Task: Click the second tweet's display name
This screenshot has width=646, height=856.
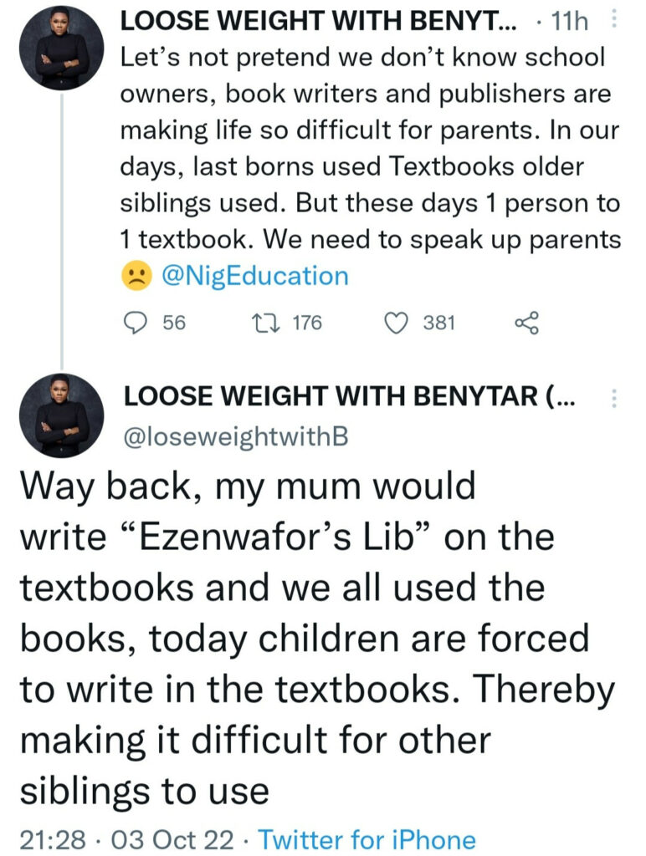Action: coord(348,399)
